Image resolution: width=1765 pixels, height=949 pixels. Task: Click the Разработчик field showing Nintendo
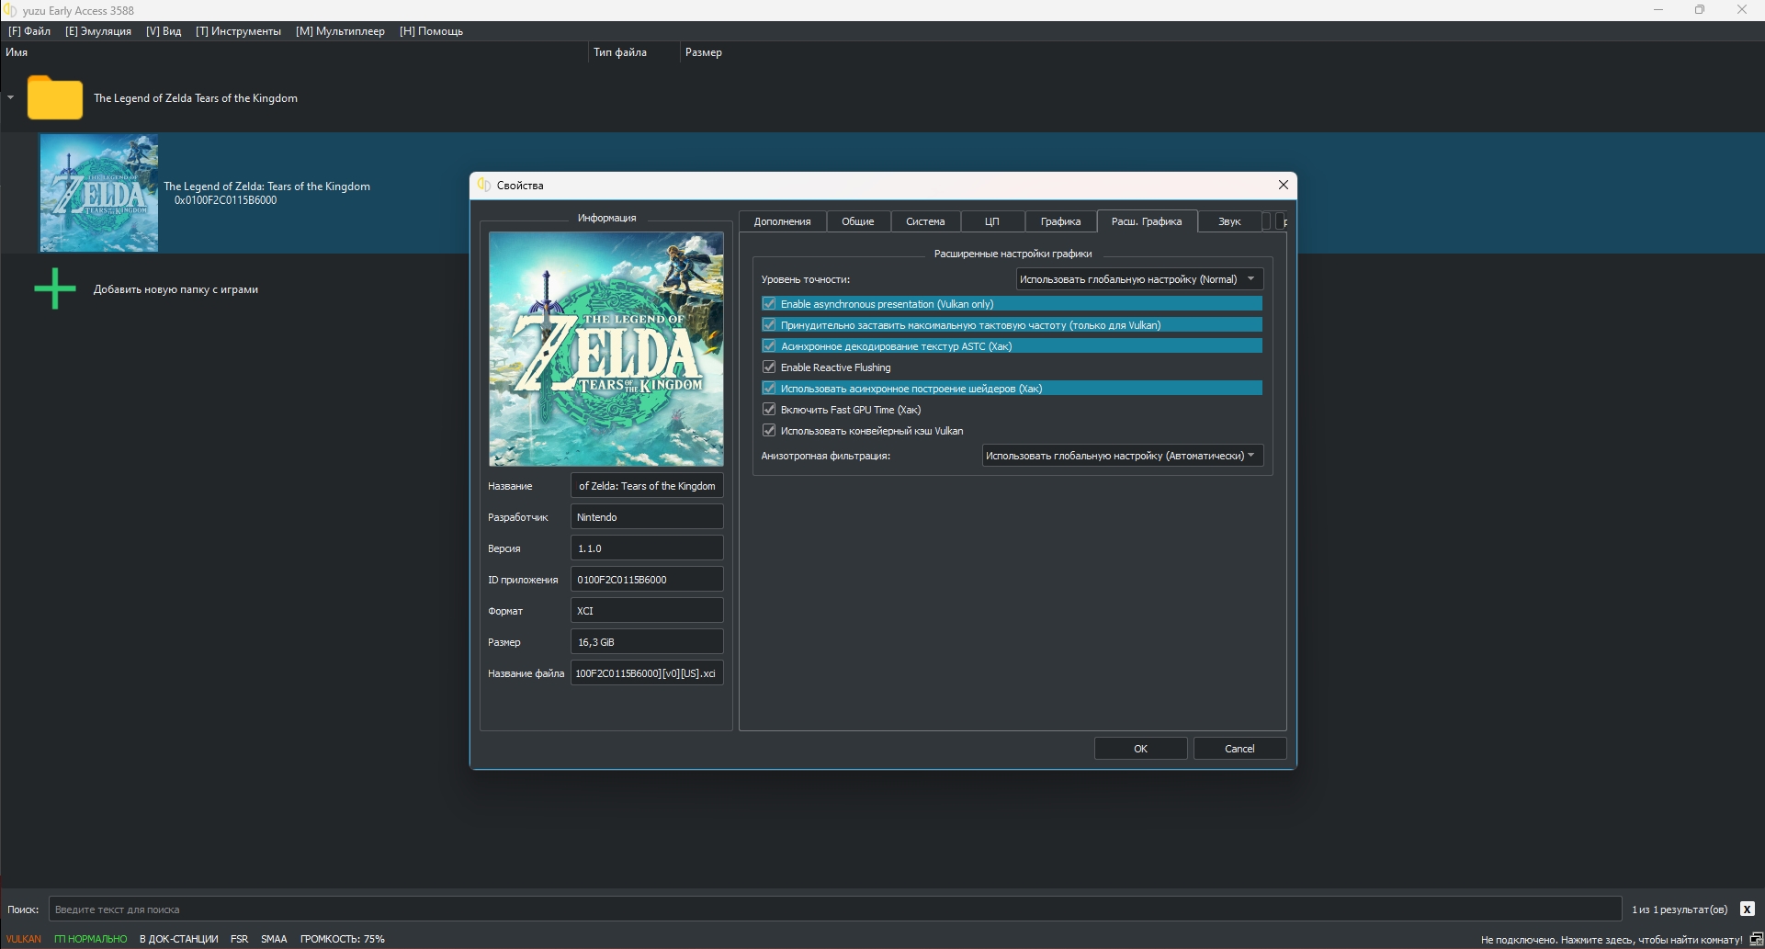click(x=647, y=516)
